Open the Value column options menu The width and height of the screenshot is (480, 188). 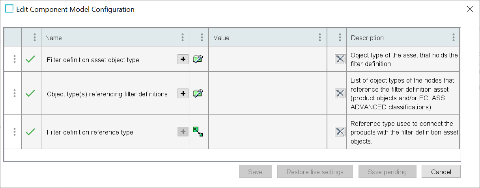tap(319, 37)
